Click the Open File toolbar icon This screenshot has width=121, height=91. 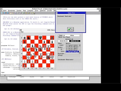(x=5, y=13)
